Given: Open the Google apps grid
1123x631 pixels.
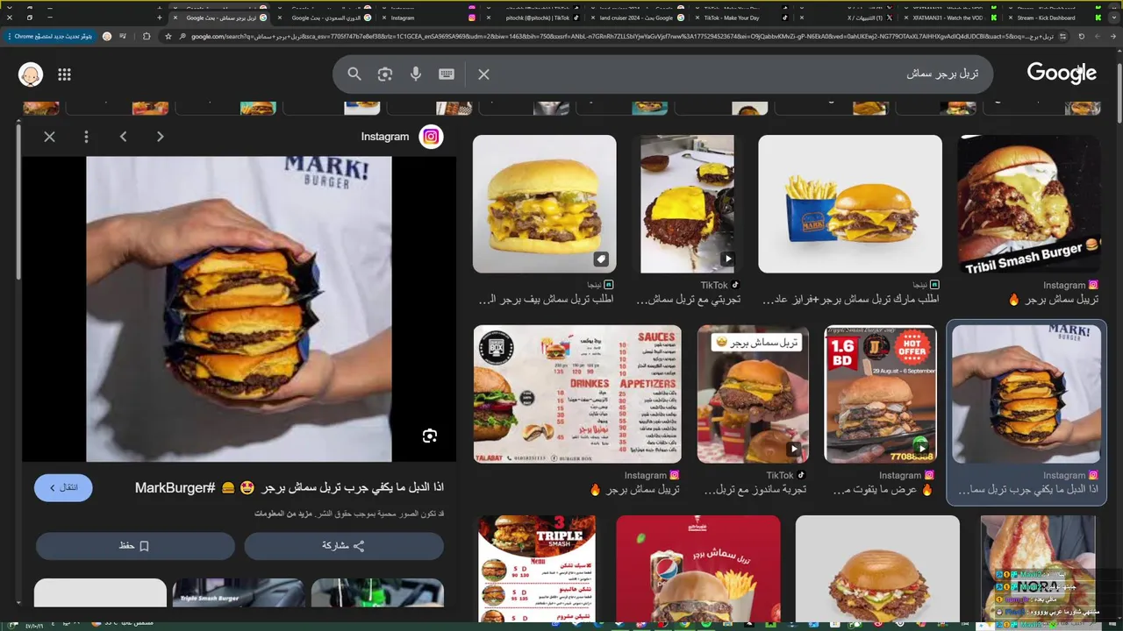Looking at the screenshot, I should pos(64,74).
